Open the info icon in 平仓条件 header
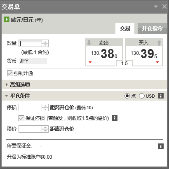The image size is (169, 169). pyautogui.click(x=161, y=96)
